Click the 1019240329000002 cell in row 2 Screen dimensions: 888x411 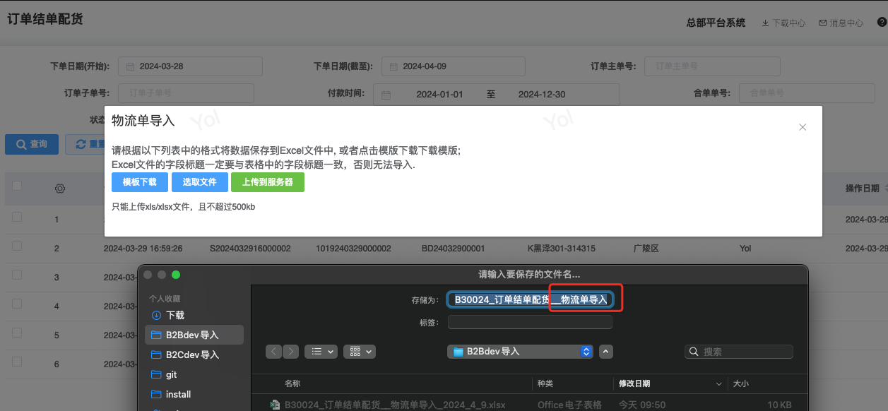(353, 249)
